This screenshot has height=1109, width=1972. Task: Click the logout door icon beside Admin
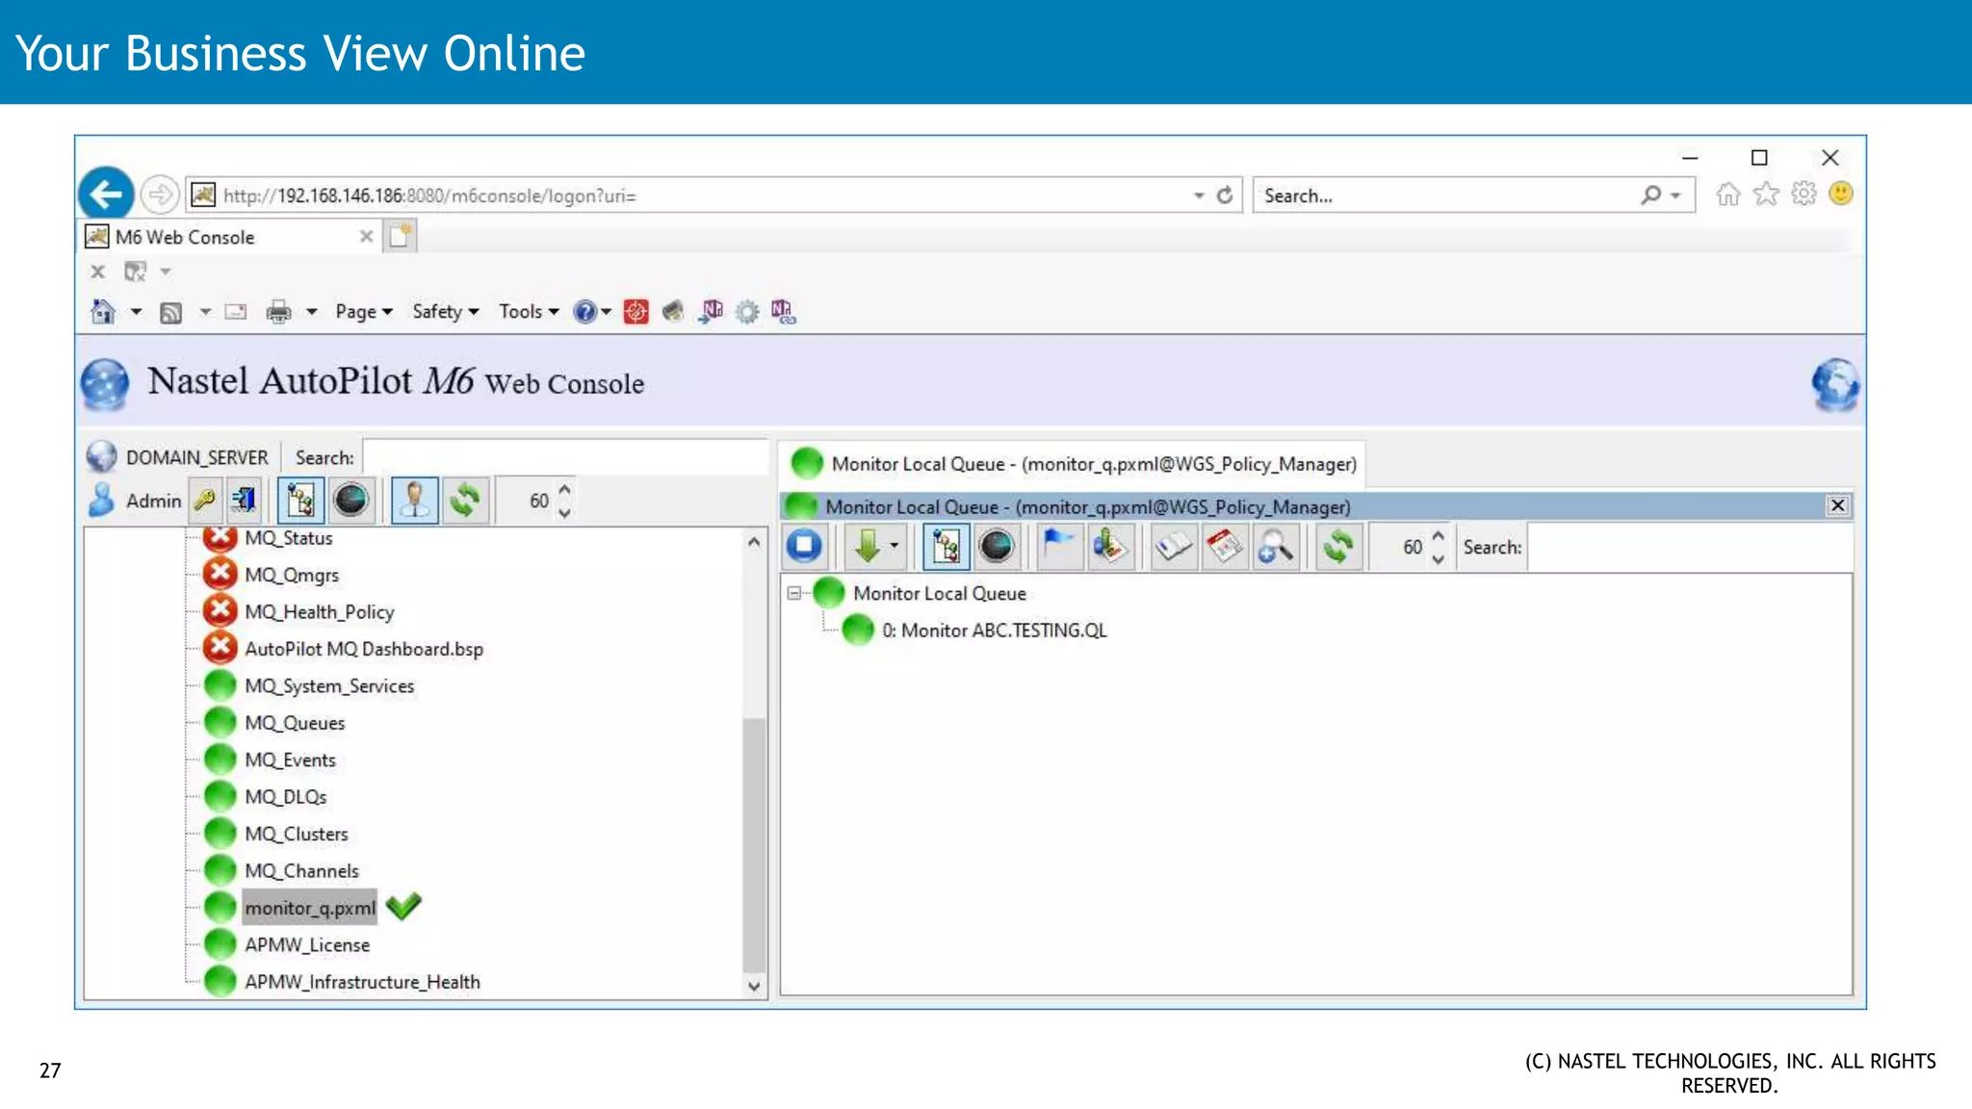point(244,500)
